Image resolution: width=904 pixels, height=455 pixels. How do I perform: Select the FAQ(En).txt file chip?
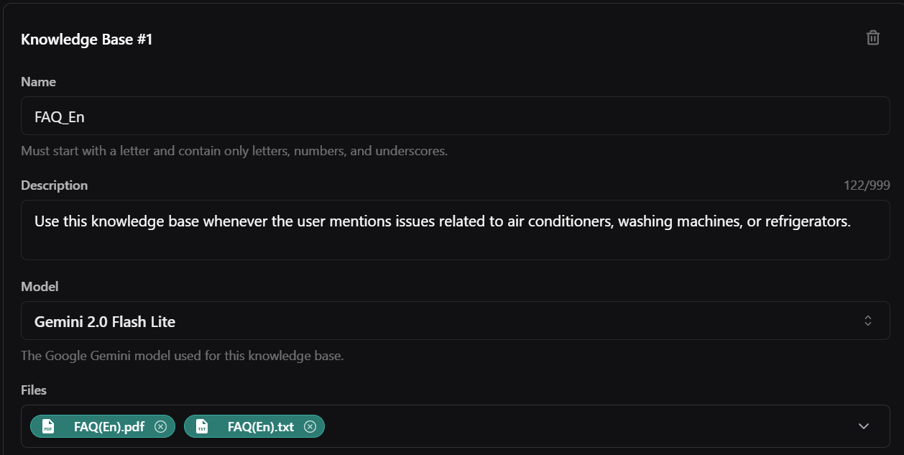(254, 426)
